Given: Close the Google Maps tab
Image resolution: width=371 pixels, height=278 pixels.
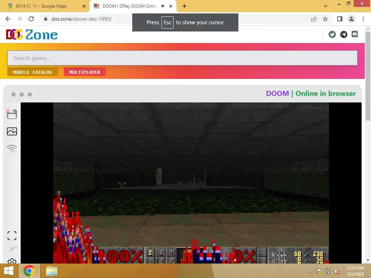Looking at the screenshot, I should click(84, 6).
